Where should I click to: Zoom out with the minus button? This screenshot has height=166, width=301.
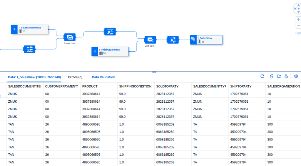(298, 26)
